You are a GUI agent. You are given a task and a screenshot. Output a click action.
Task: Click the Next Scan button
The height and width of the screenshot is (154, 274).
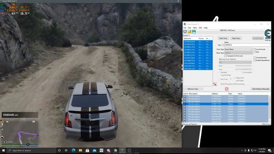(x=236, y=38)
